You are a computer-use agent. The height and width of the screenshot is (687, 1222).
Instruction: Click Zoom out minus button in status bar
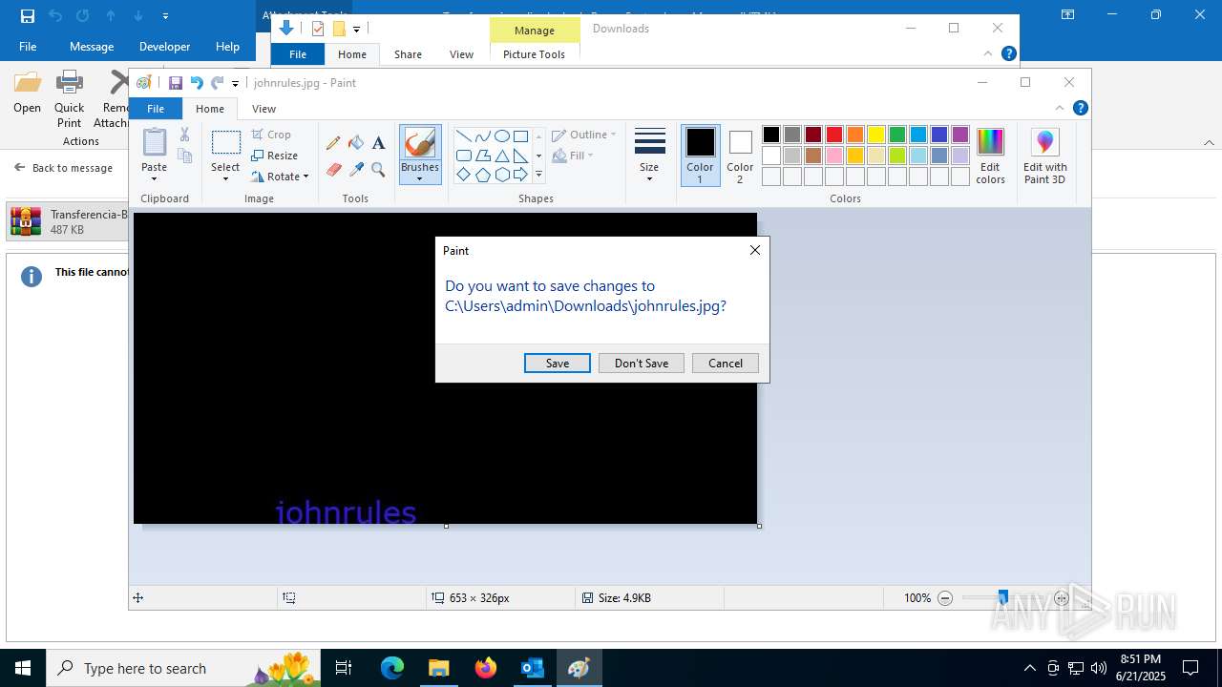tap(945, 598)
